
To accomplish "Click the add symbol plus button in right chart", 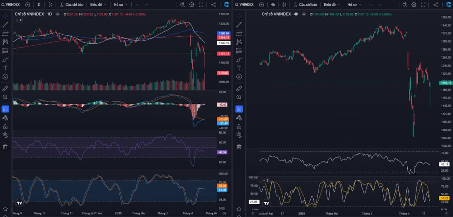I will pyautogui.click(x=261, y=5).
